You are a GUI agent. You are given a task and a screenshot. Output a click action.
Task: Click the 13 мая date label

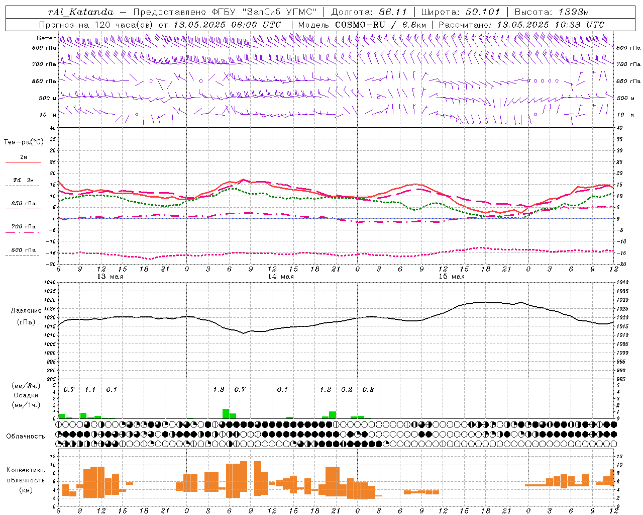point(110,277)
